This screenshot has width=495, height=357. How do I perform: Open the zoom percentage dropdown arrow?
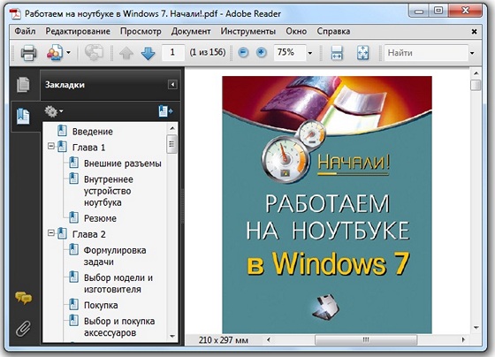tap(310, 53)
